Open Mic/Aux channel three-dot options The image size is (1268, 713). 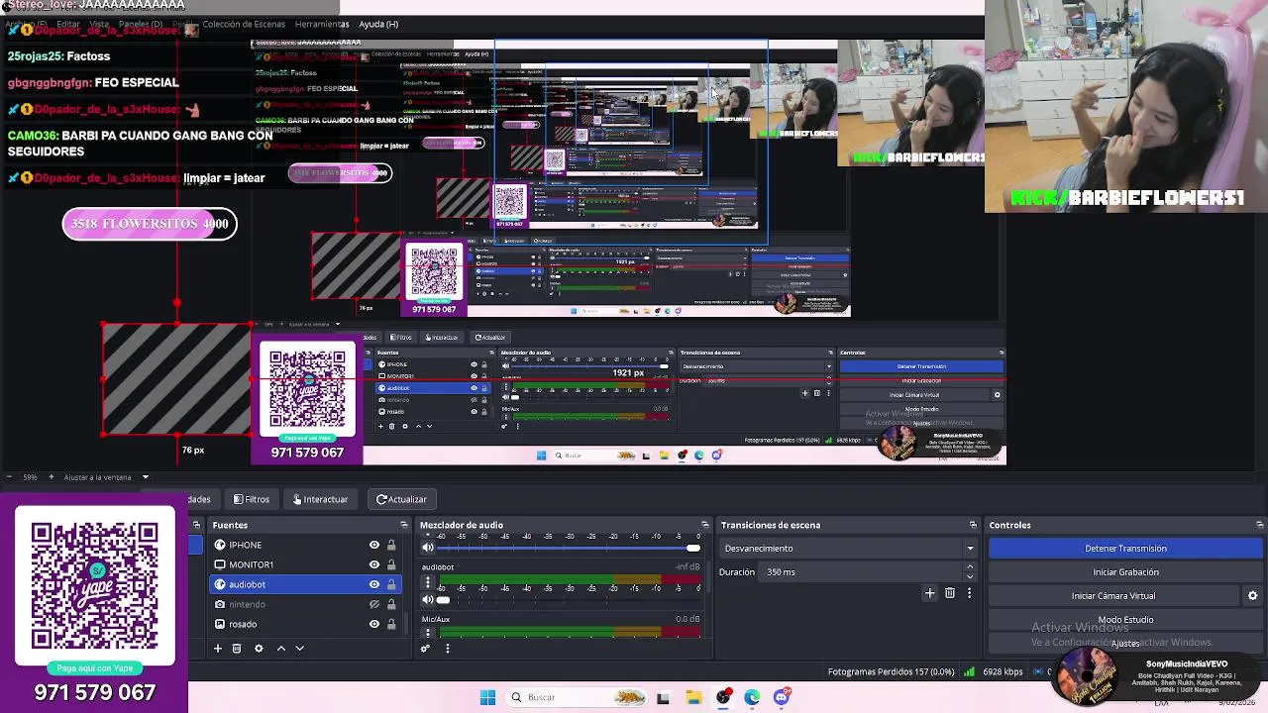(x=428, y=632)
